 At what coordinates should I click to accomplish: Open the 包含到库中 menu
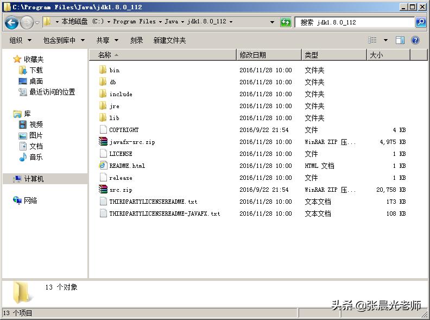(64, 40)
